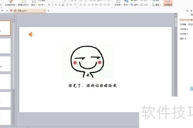Click the caption text 你完了，你妈让你嫁给我
Image resolution: width=193 pixels, height=128 pixels.
93,85
